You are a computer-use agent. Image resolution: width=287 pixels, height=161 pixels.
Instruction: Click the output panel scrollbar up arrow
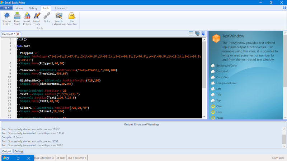tap(284, 129)
